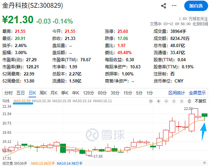Click the 量比 value 1.97
The image size is (210, 166).
122,46
